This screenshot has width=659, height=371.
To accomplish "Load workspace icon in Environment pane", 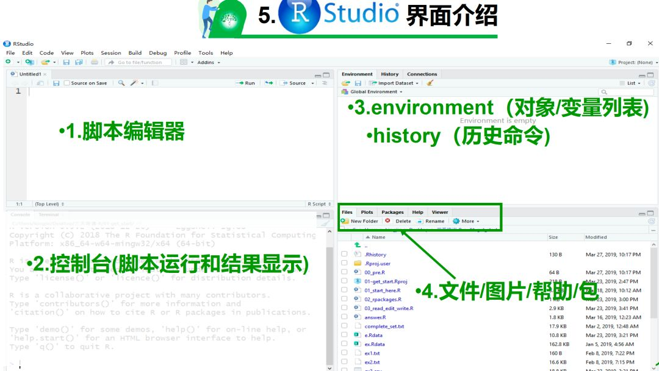I will tap(345, 83).
